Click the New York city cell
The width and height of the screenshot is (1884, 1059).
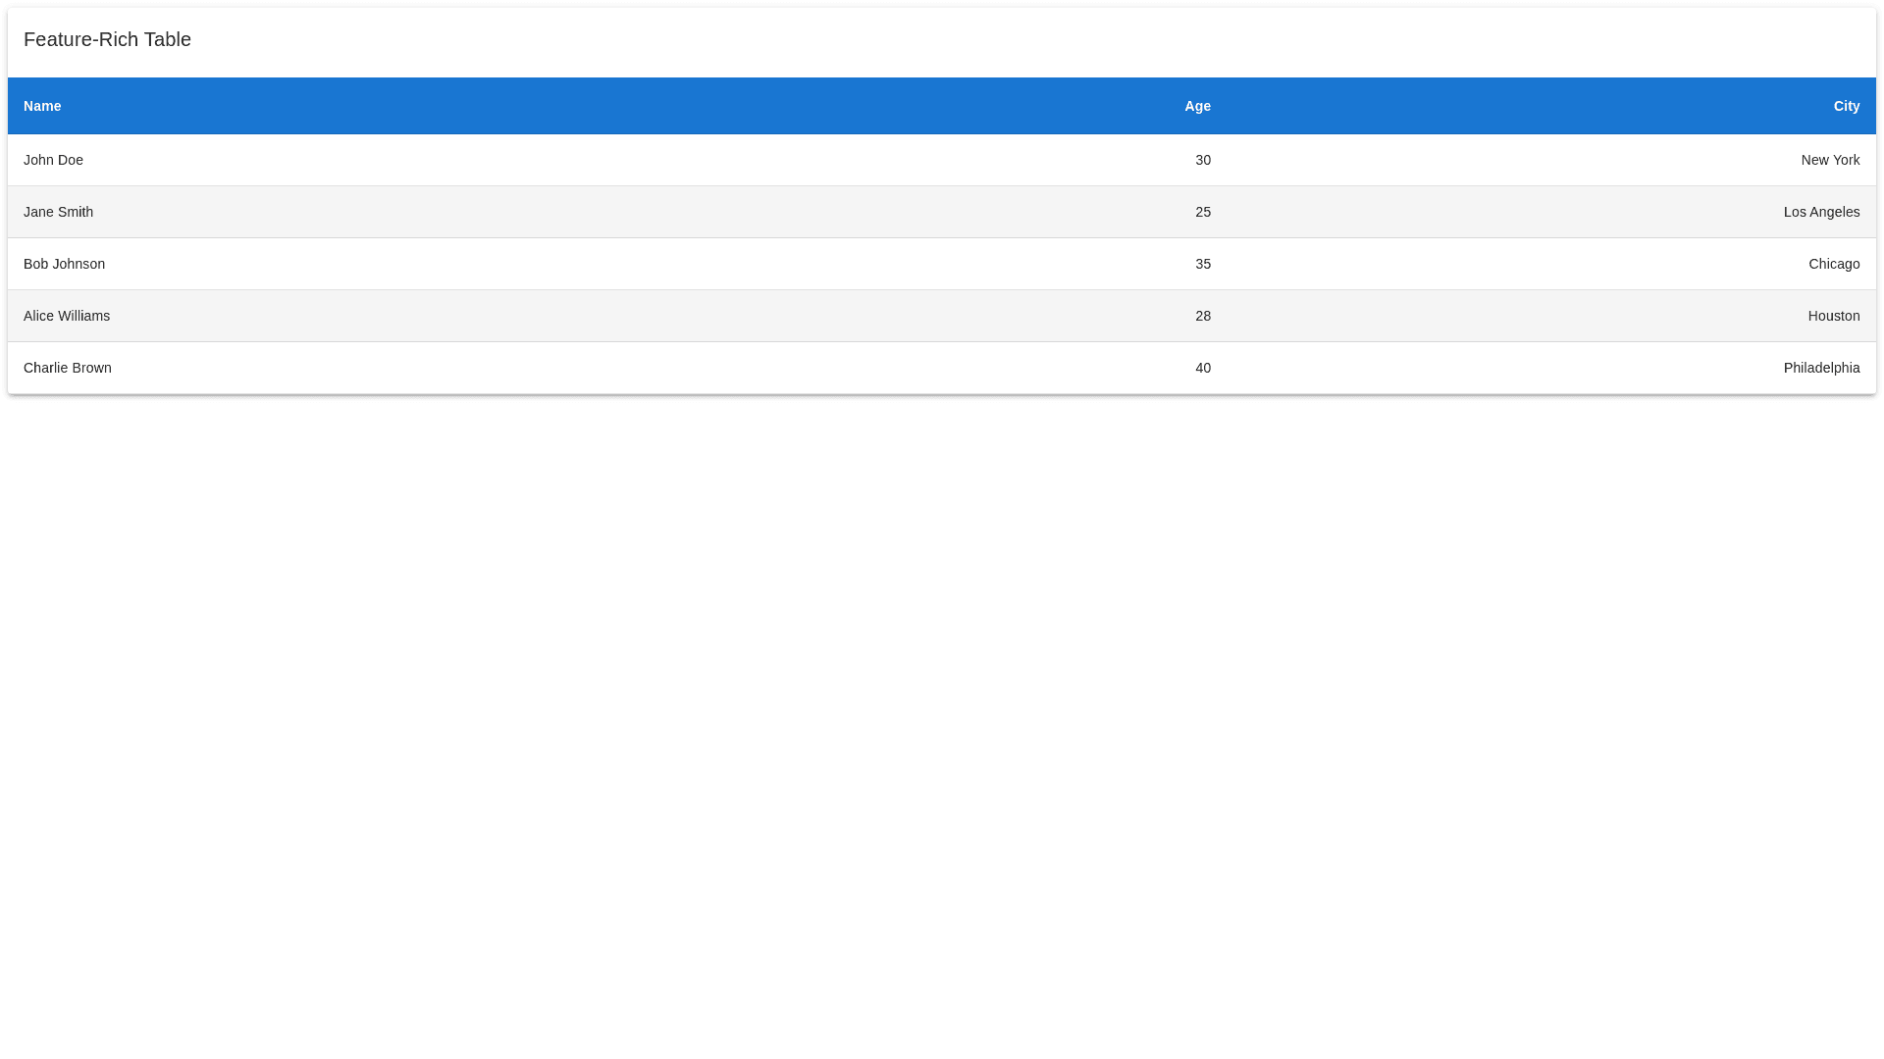(x=1829, y=160)
